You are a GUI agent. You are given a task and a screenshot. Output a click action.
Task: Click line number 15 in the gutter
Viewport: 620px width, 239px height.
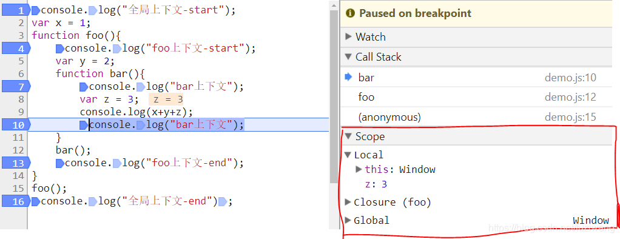pos(18,188)
